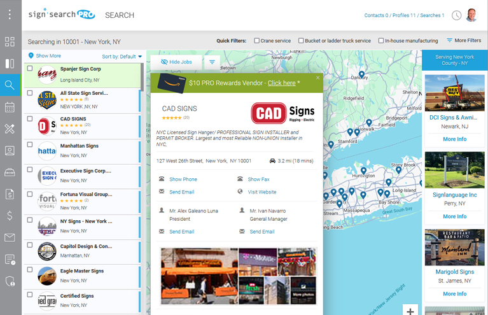
Task: Open the Sort by Default dropdown
Action: (122, 57)
